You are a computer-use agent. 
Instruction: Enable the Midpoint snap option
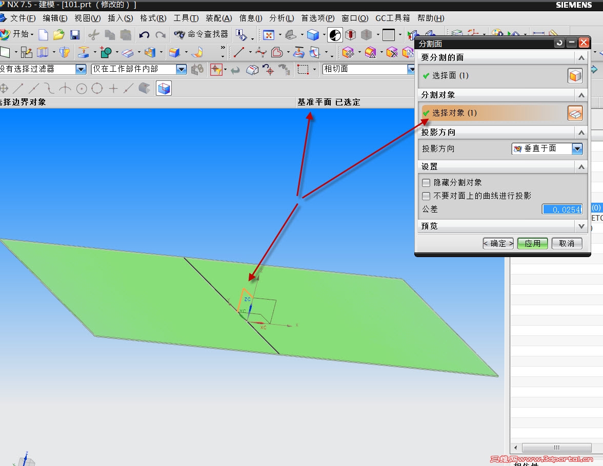tap(34, 89)
